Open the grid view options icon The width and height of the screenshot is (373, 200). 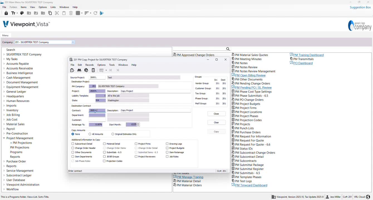click(78, 13)
